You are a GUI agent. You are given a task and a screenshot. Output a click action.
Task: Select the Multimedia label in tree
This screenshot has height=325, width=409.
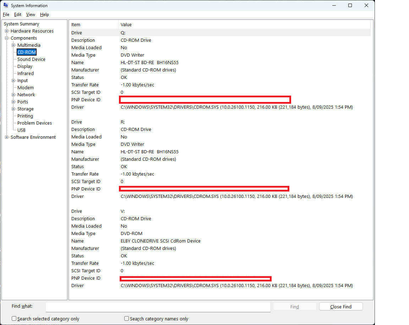(x=29, y=45)
